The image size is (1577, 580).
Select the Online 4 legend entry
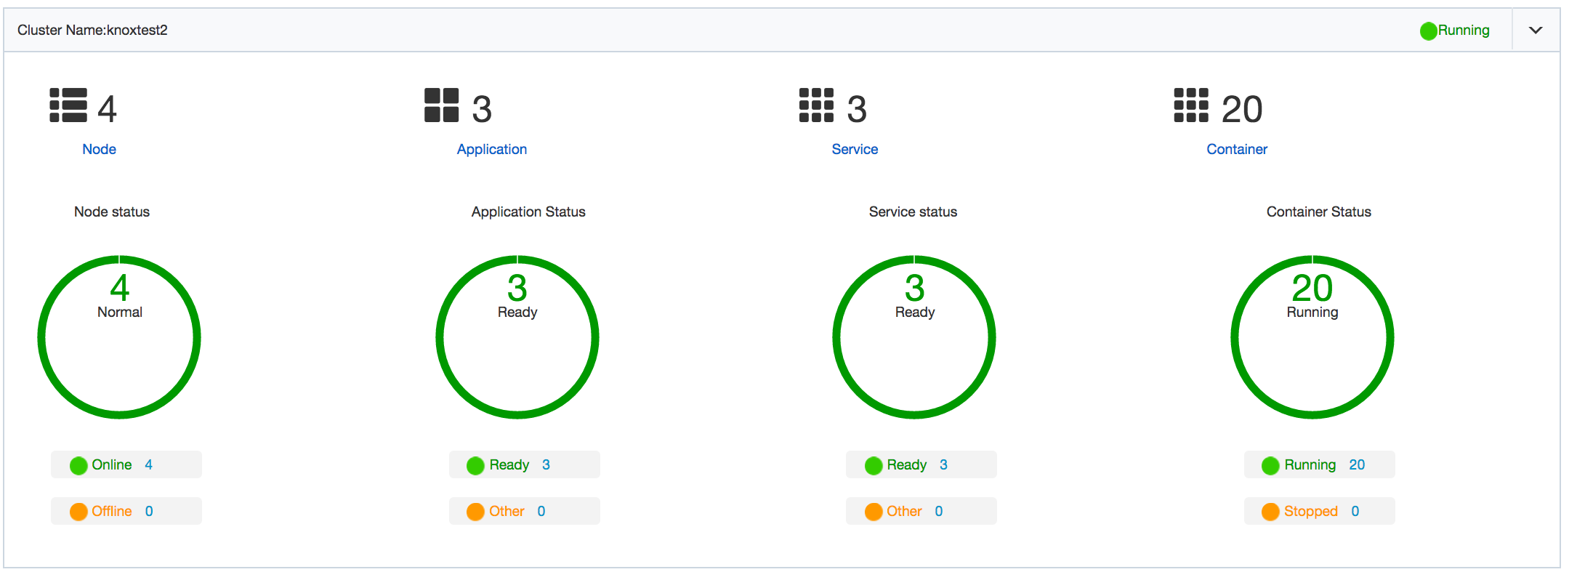coord(126,464)
